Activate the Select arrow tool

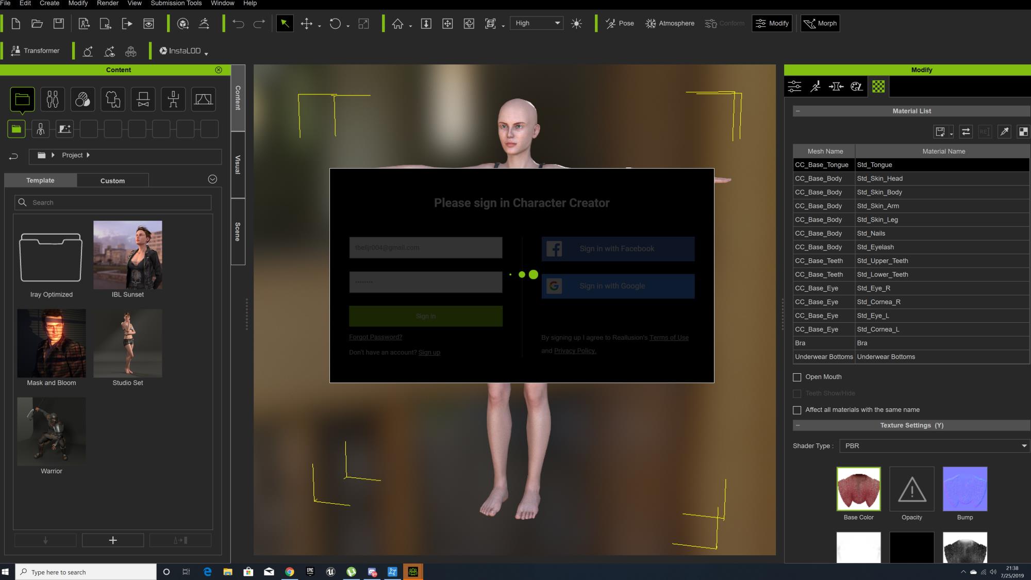[285, 23]
